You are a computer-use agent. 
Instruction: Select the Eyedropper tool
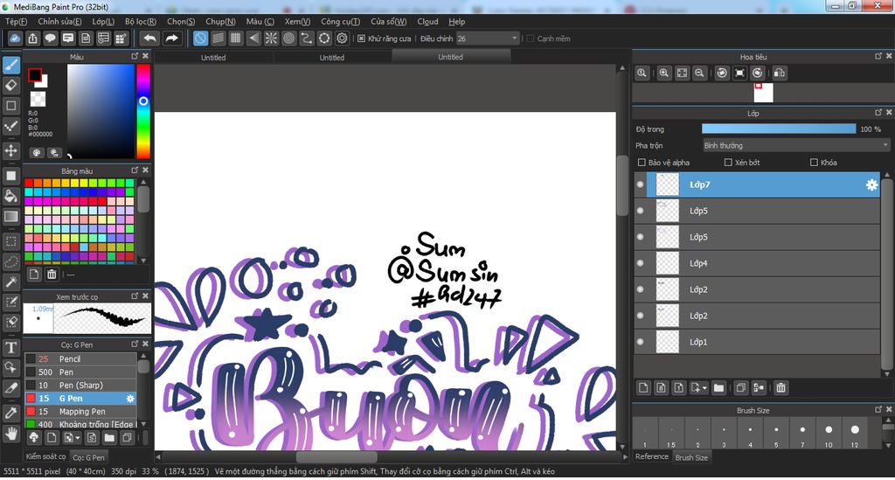coord(10,413)
